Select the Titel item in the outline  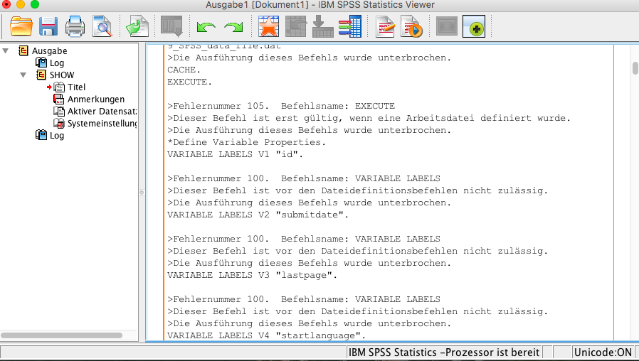point(76,87)
